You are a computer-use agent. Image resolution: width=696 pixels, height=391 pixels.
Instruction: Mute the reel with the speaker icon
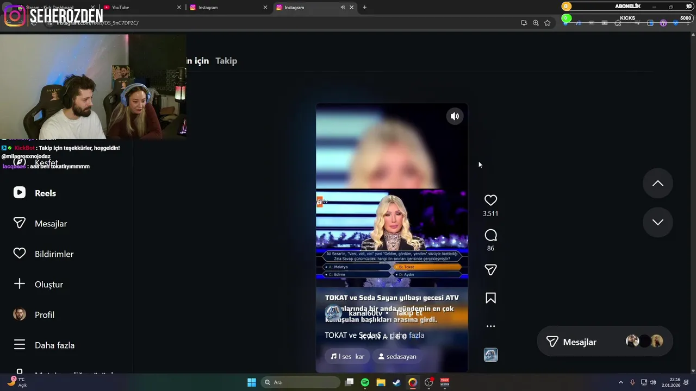(x=455, y=116)
